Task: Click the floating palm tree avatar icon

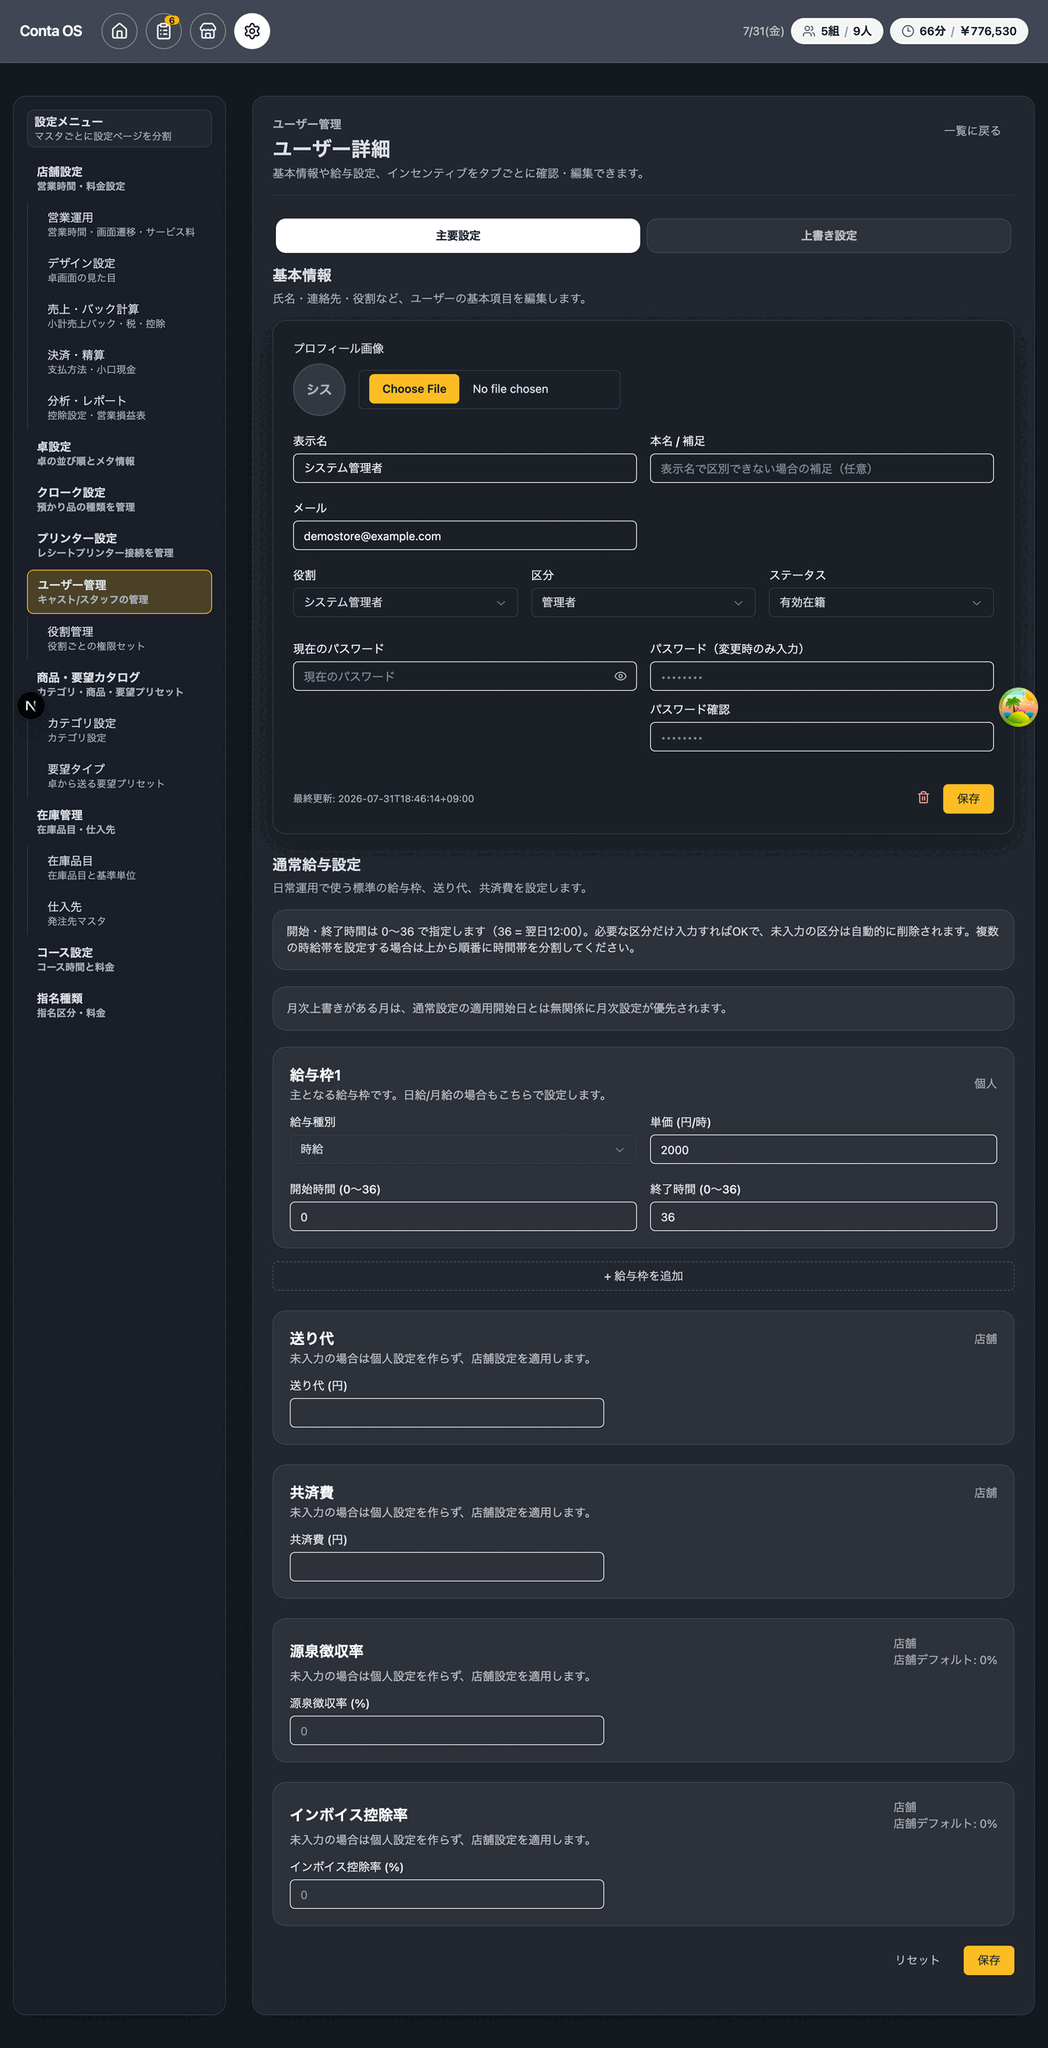Action: [x=1019, y=707]
